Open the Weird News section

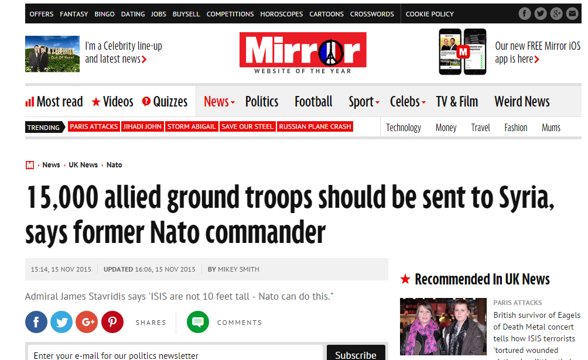[522, 102]
